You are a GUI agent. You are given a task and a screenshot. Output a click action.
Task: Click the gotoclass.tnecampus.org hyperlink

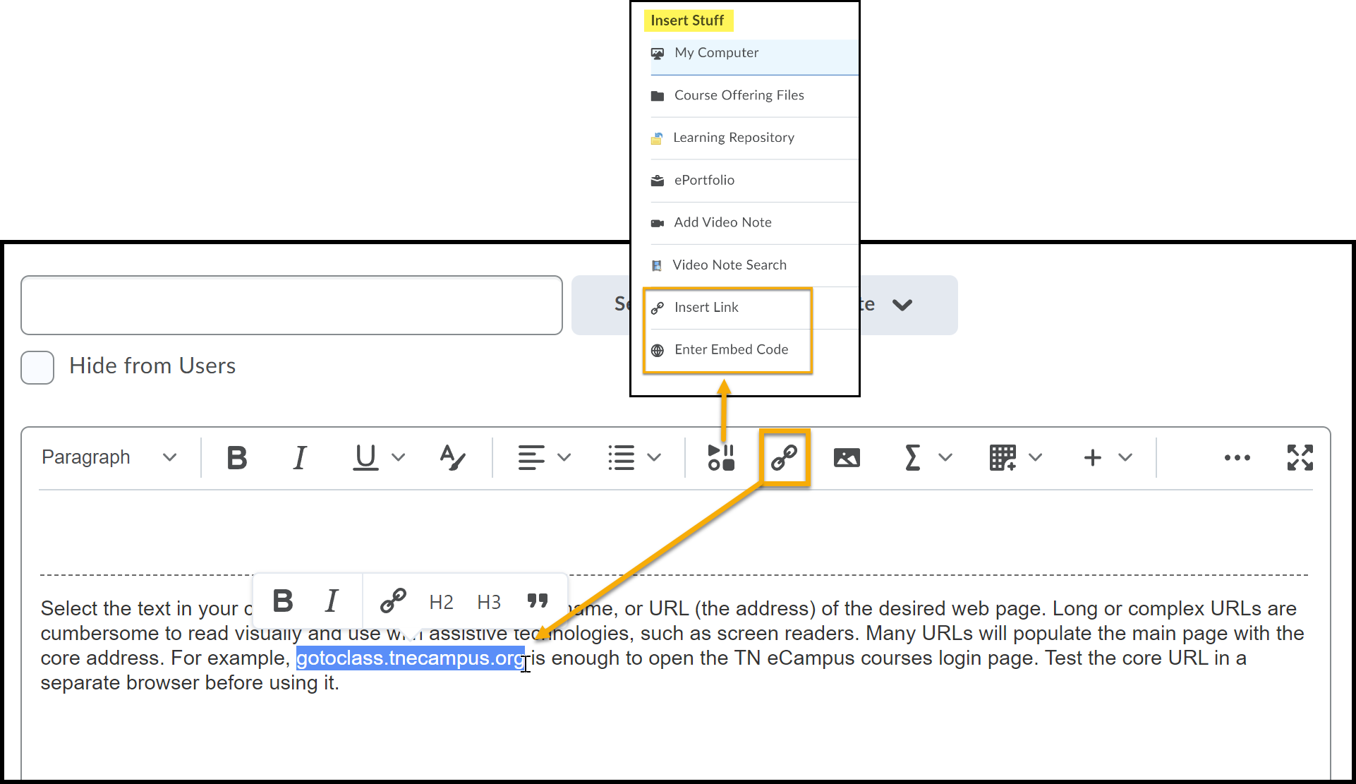(408, 659)
